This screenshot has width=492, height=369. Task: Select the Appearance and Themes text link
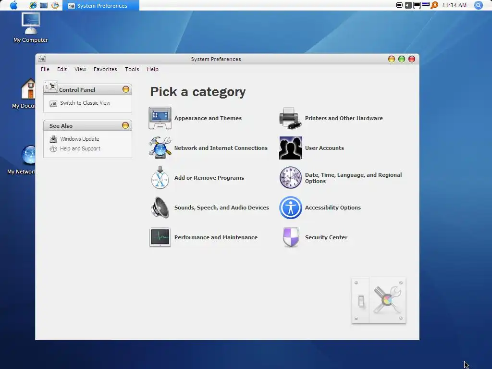click(x=208, y=118)
